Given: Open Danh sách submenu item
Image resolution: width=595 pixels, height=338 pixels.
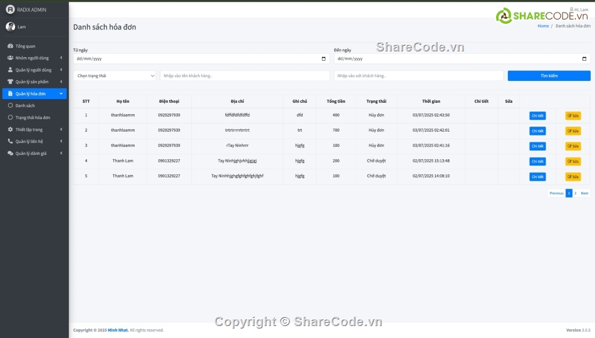Looking at the screenshot, I should pyautogui.click(x=34, y=105).
